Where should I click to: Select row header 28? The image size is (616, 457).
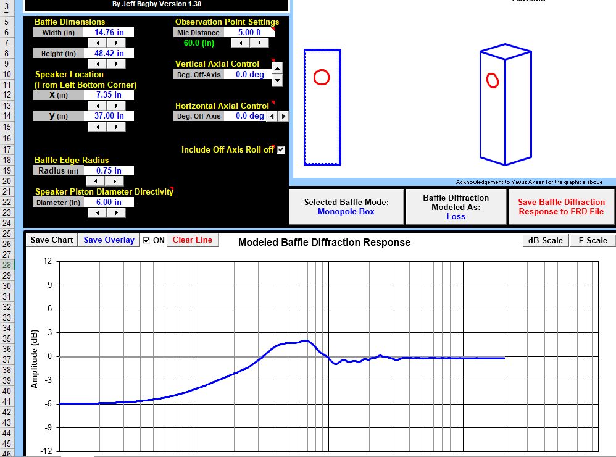(x=7, y=265)
